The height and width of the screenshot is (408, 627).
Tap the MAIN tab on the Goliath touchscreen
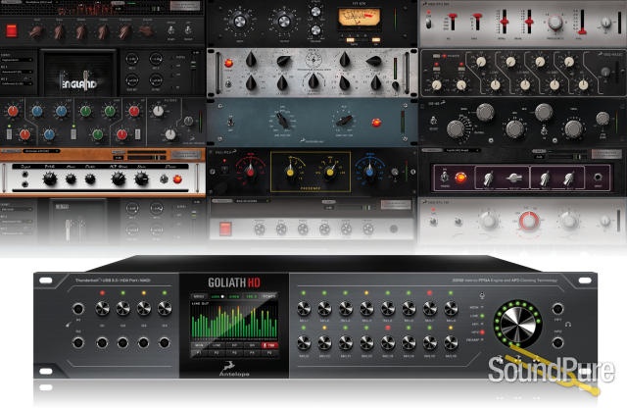coord(200,346)
